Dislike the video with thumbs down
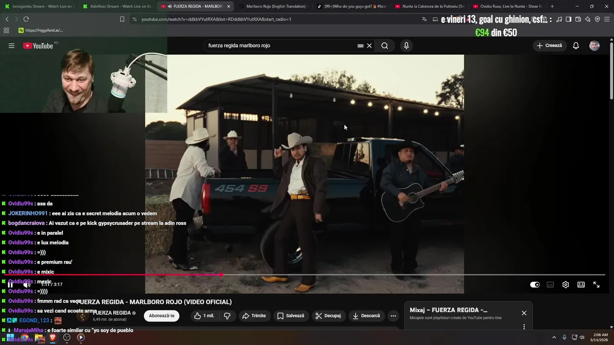614x345 pixels. [227, 316]
